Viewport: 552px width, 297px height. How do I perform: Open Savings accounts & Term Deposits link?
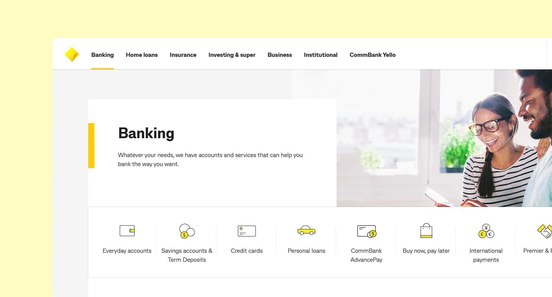click(x=187, y=255)
